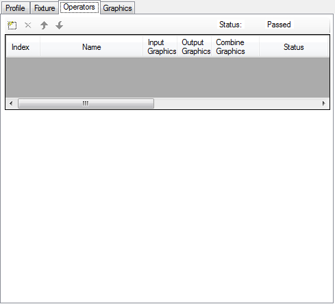Open the Fixture tab
Image resolution: width=335 pixels, height=304 pixels.
click(x=45, y=8)
